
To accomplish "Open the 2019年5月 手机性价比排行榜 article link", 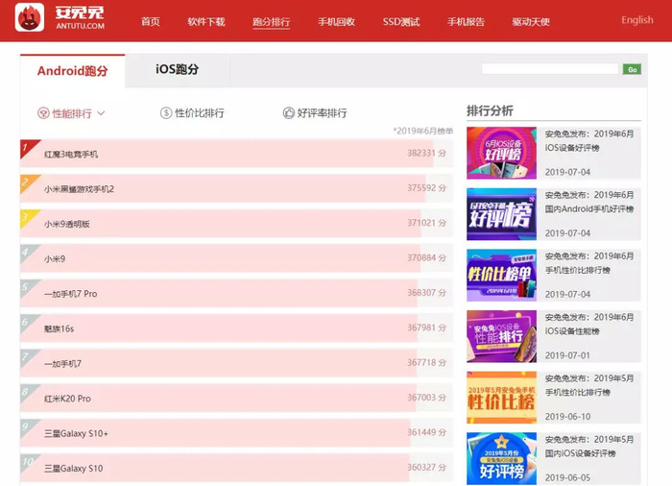I will pyautogui.click(x=589, y=385).
